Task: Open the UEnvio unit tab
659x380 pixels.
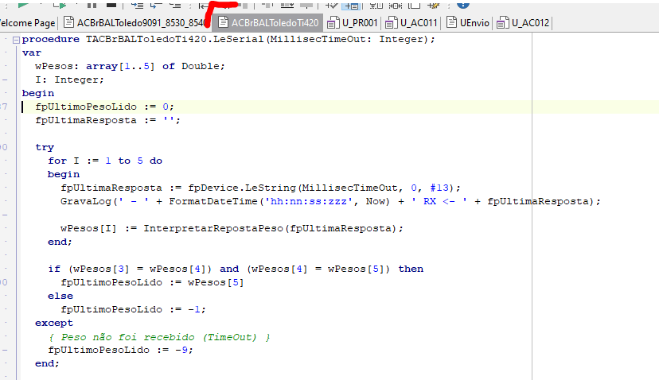Action: (x=467, y=23)
